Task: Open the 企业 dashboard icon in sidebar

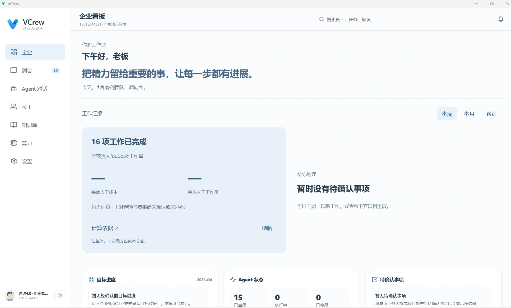Action: point(14,52)
